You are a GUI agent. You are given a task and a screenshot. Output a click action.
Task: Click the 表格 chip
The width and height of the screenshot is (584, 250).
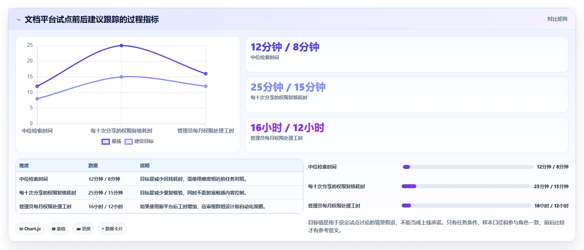(58, 229)
